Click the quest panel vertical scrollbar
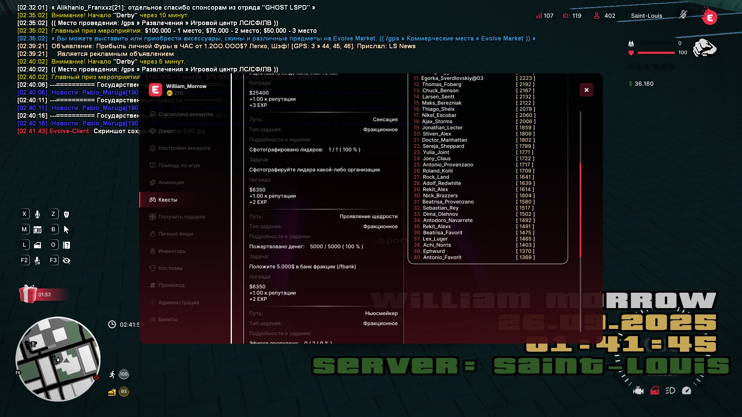Viewport: 742px width, 417px height. tap(580, 210)
